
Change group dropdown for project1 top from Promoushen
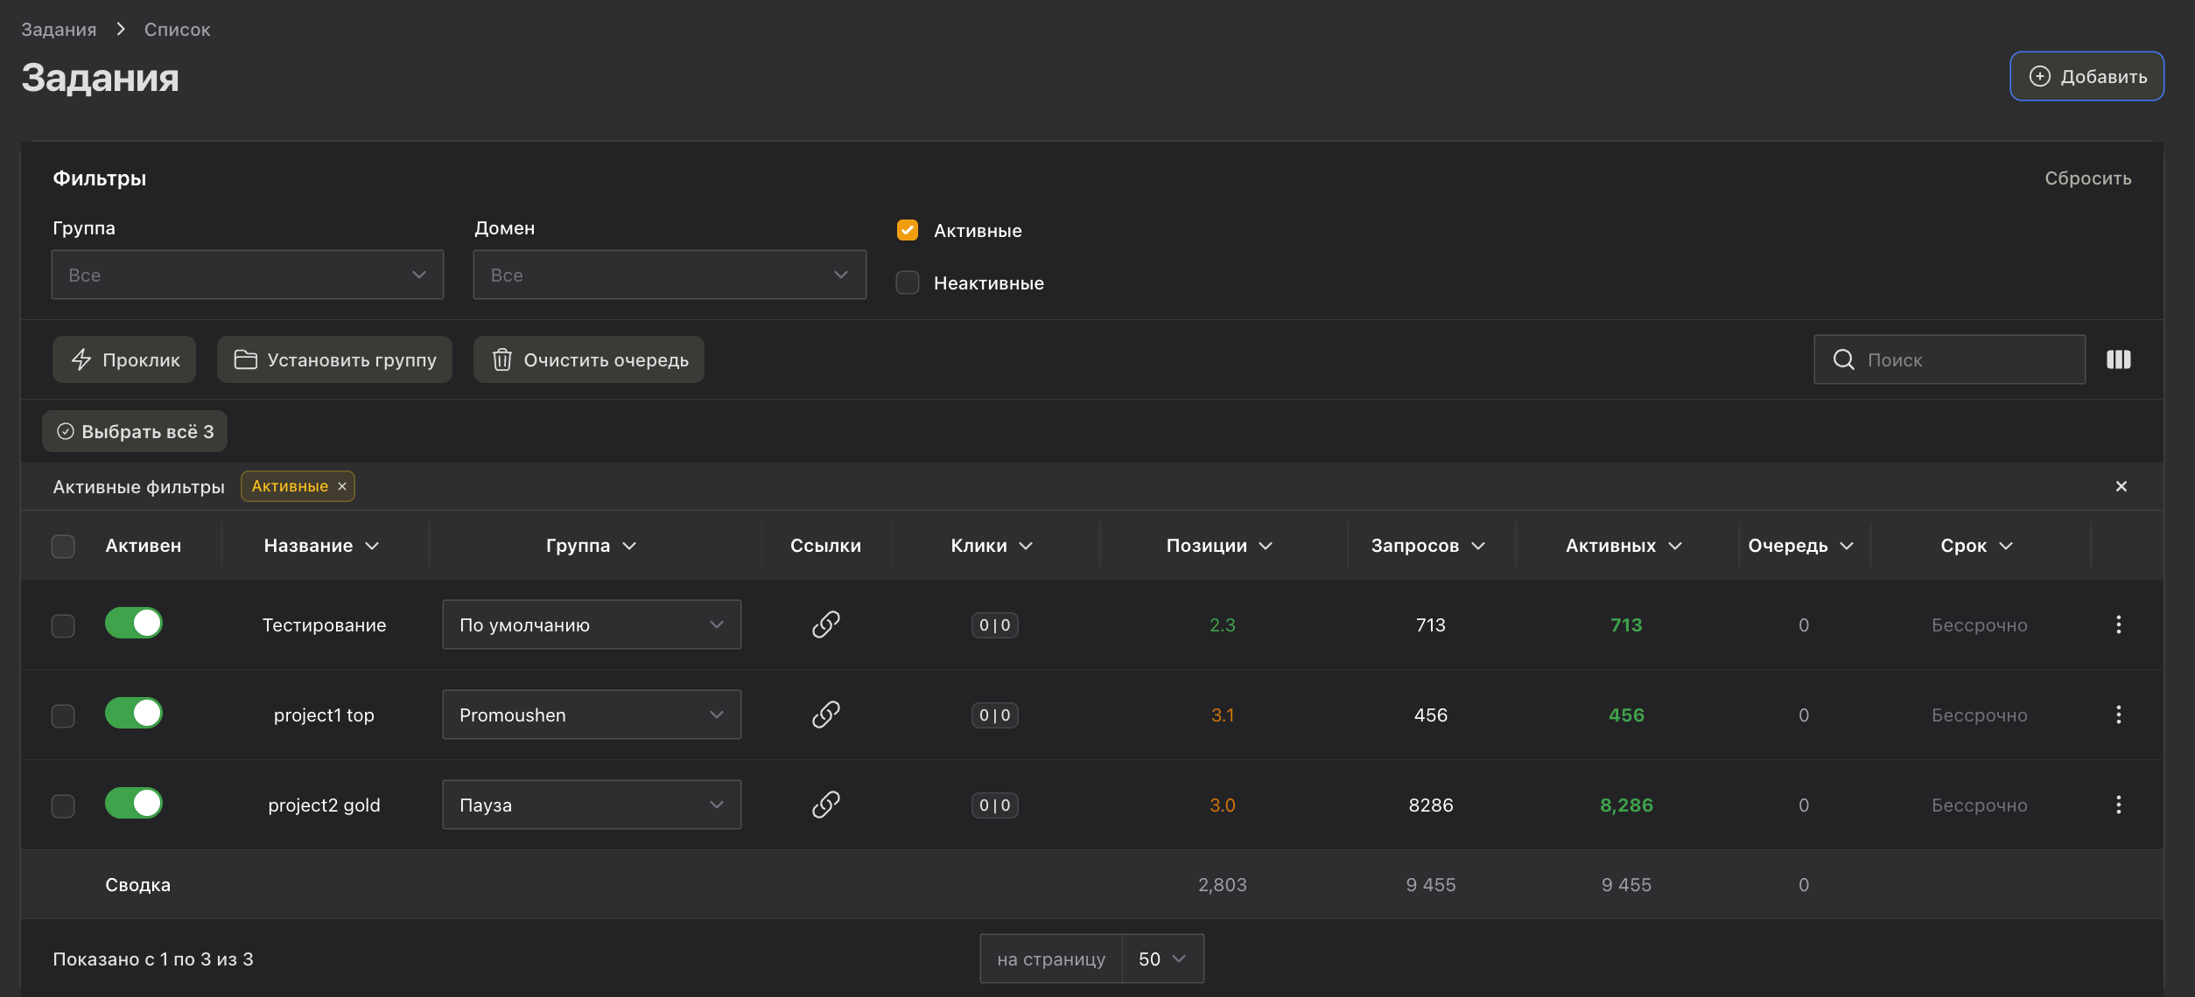[591, 715]
